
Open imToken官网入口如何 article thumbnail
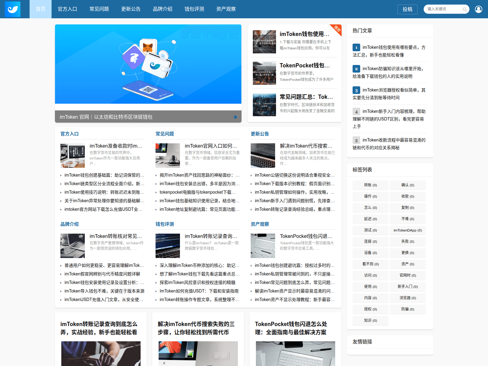[x=168, y=156]
